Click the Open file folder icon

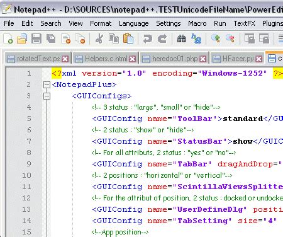click(22, 39)
